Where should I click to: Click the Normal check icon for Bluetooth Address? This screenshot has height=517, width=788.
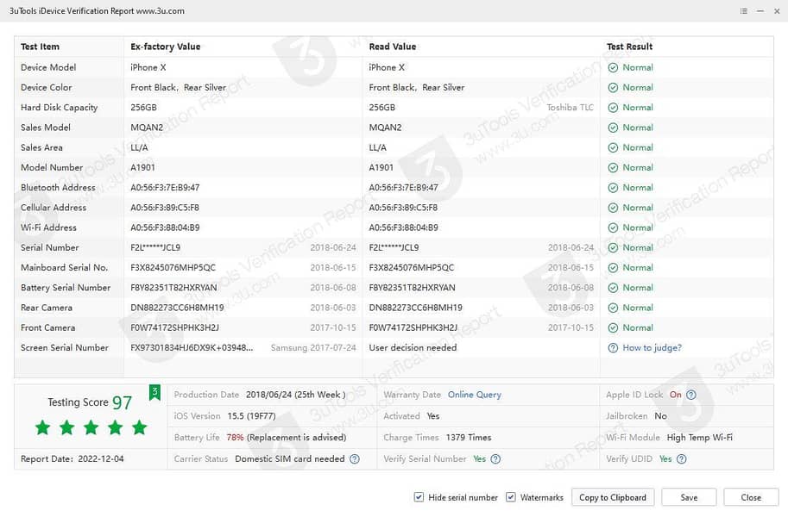[x=613, y=188]
